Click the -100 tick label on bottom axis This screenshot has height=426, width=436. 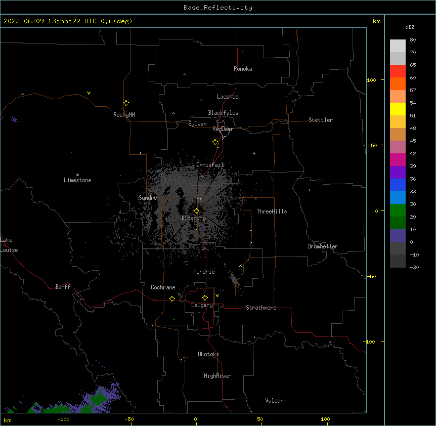point(63,419)
